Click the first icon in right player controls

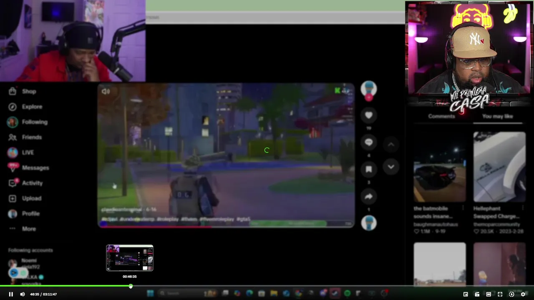pos(466,294)
